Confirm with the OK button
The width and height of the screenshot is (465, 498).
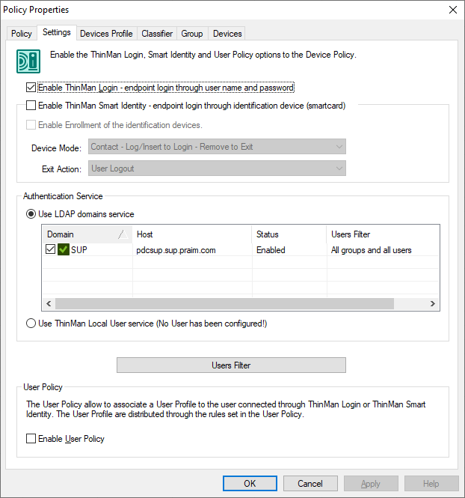pyautogui.click(x=250, y=483)
